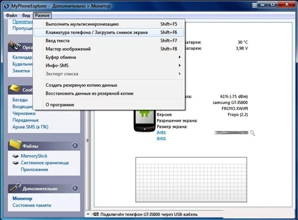The height and width of the screenshot is (220, 298).
Task: Open the Принятые calls link
Action: tap(23, 22)
